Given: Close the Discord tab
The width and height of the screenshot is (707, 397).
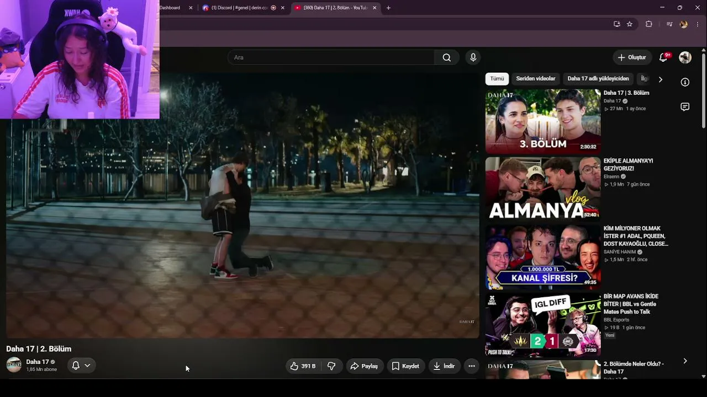Looking at the screenshot, I should 283,8.
